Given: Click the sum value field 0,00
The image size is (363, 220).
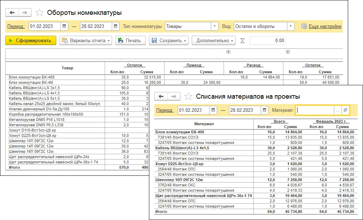Looking at the screenshot, I should 267,40.
